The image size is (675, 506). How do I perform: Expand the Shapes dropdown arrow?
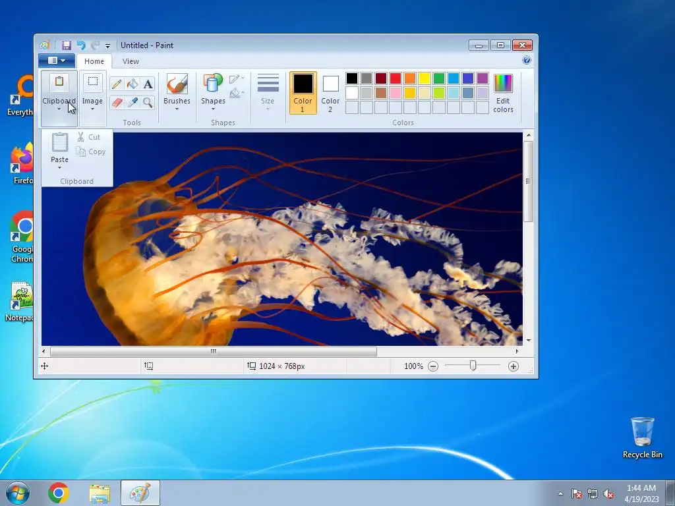[x=213, y=109]
